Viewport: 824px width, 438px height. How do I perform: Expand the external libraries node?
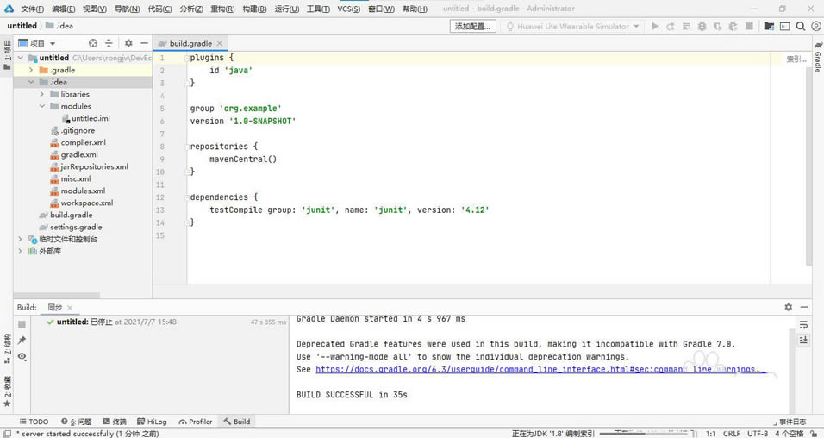[21, 252]
